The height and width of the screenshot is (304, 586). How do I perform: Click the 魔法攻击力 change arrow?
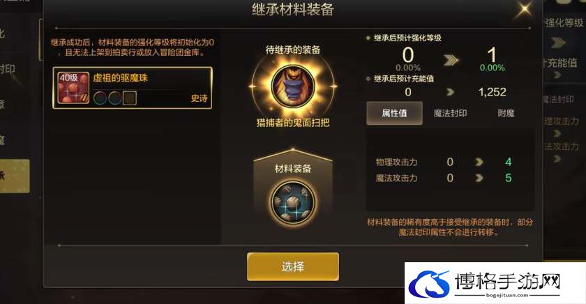pyautogui.click(x=479, y=178)
